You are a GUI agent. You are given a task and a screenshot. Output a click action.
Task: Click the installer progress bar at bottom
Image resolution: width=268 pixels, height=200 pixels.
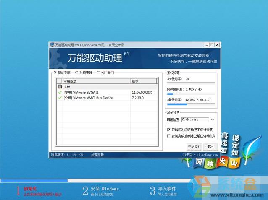[x=96, y=181]
